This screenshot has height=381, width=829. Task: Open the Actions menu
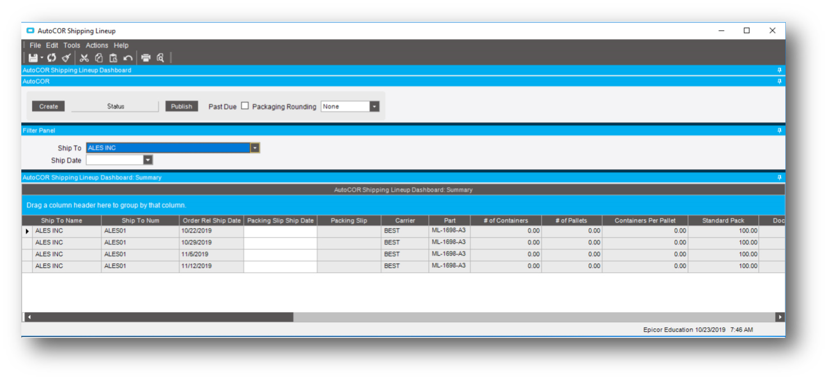tap(97, 45)
